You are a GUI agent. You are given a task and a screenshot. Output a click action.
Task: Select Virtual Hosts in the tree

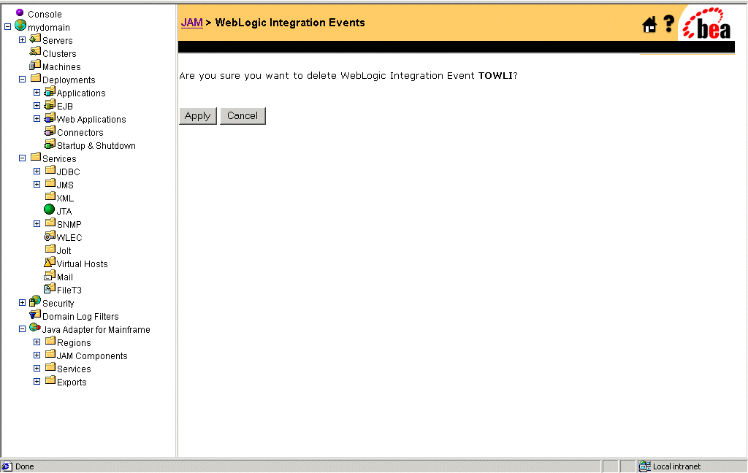pos(82,264)
